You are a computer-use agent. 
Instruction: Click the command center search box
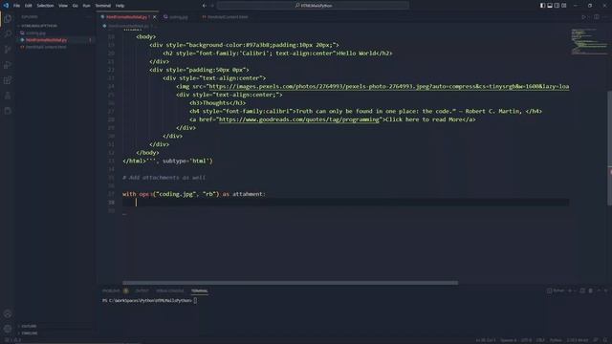313,6
